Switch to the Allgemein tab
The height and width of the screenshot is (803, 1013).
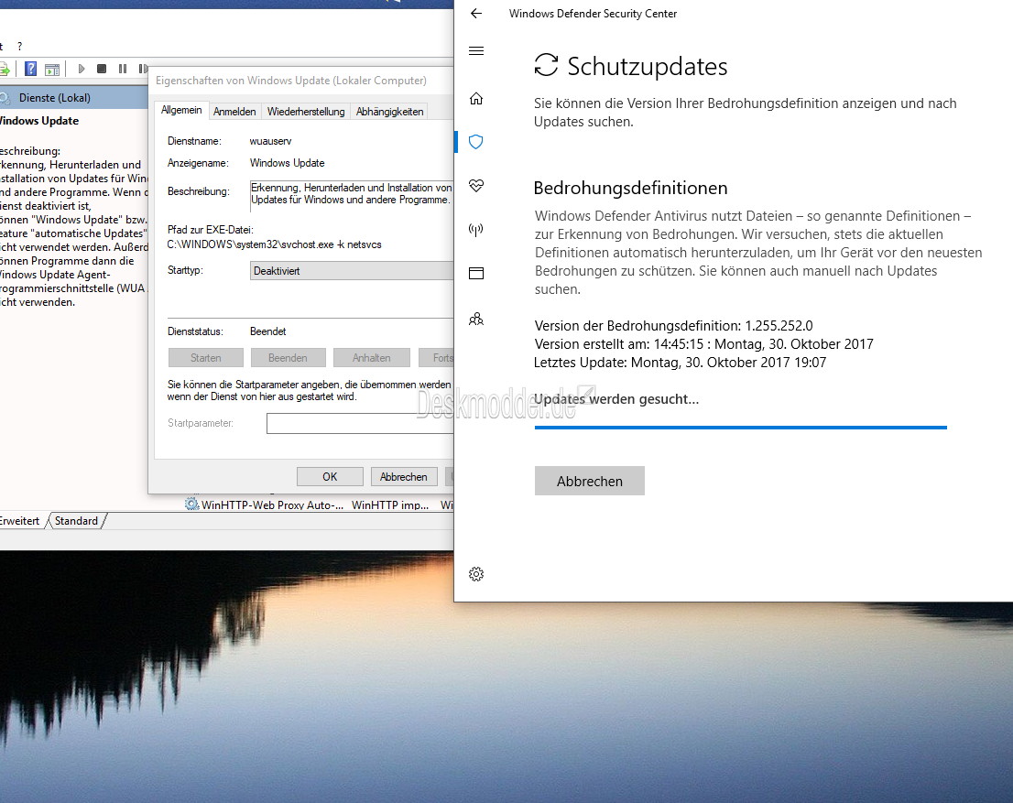pyautogui.click(x=181, y=111)
